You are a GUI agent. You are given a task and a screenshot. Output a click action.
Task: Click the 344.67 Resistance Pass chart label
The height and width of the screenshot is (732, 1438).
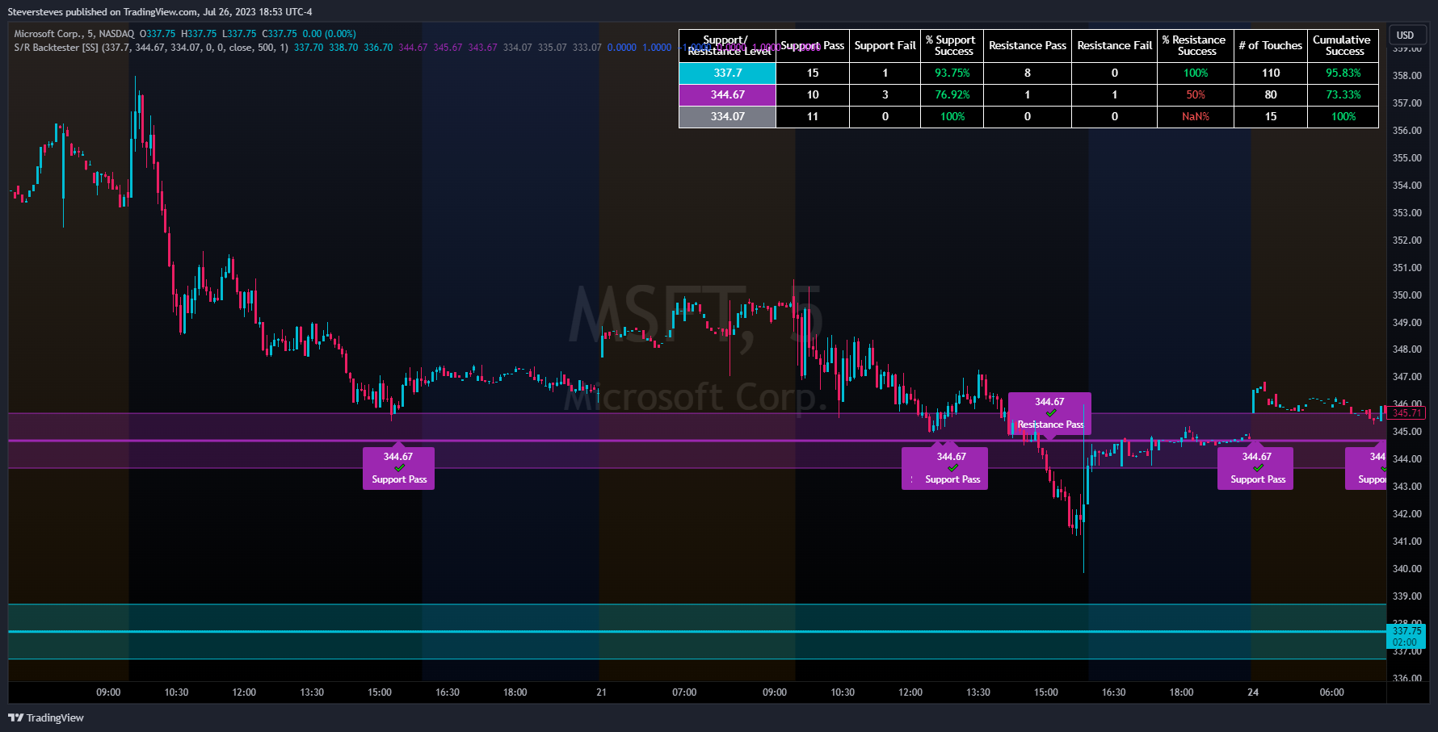[1049, 413]
